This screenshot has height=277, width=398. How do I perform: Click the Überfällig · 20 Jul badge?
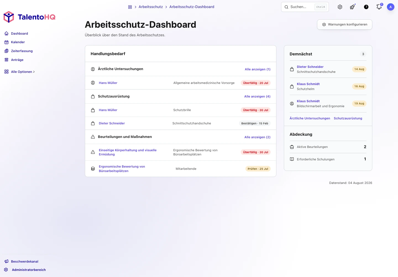256,83
